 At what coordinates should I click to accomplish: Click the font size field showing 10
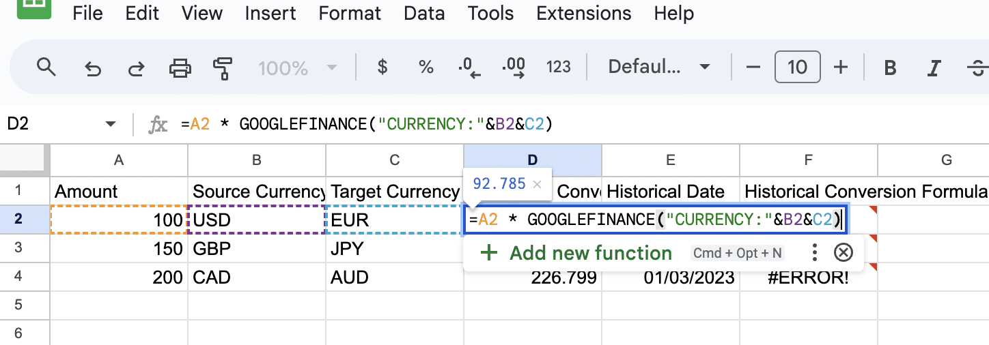pos(797,67)
